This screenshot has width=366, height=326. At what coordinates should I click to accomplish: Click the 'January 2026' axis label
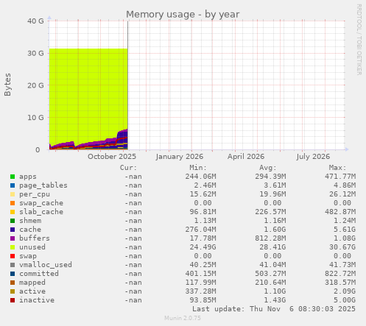click(x=180, y=157)
